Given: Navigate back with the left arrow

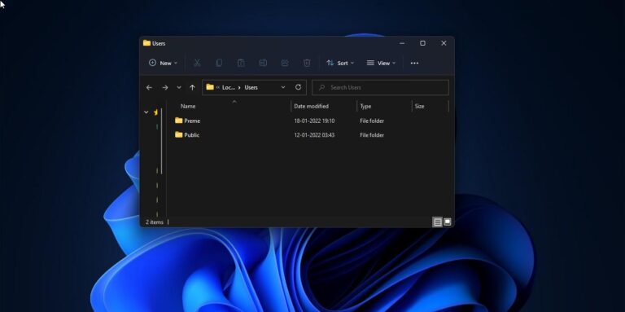Looking at the screenshot, I should [149, 87].
